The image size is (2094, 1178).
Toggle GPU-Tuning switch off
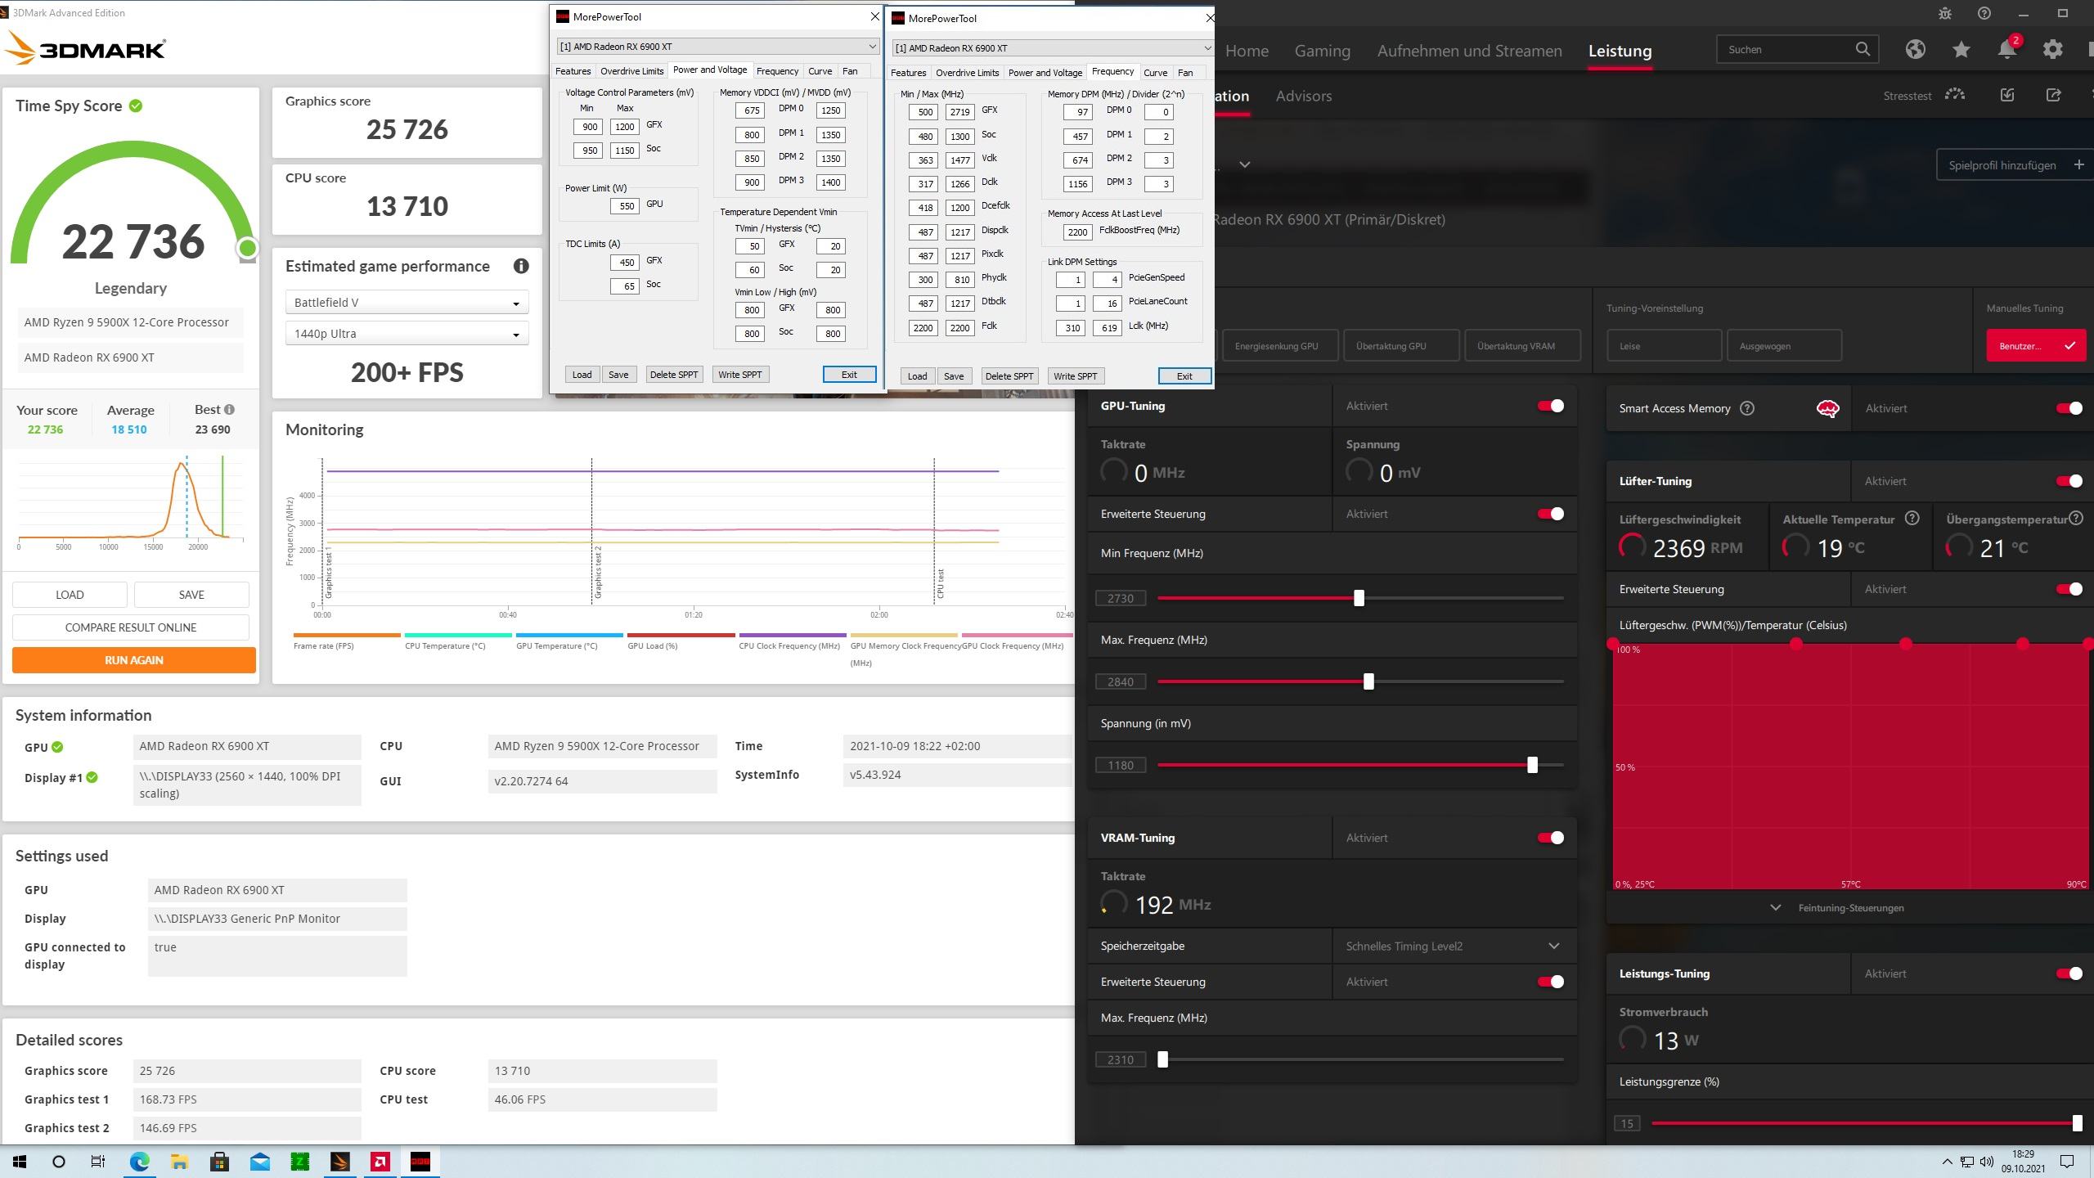point(1550,406)
